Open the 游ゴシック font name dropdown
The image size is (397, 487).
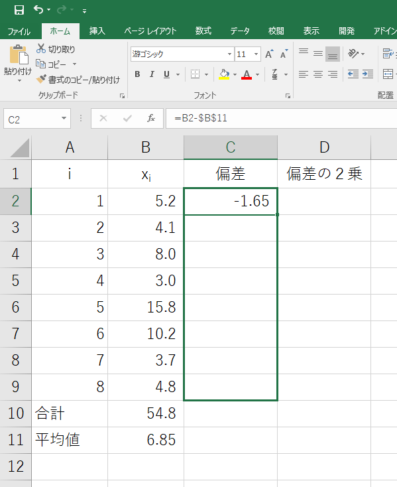point(229,54)
